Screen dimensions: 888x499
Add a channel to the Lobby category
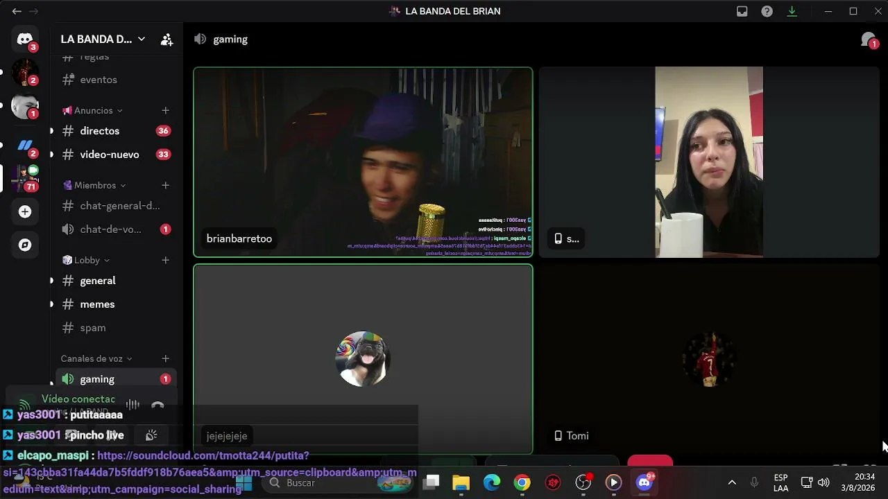tap(165, 260)
